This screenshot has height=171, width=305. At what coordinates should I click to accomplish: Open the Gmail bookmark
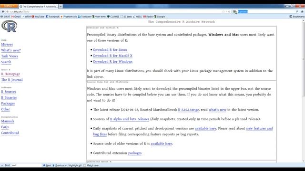click(16, 17)
